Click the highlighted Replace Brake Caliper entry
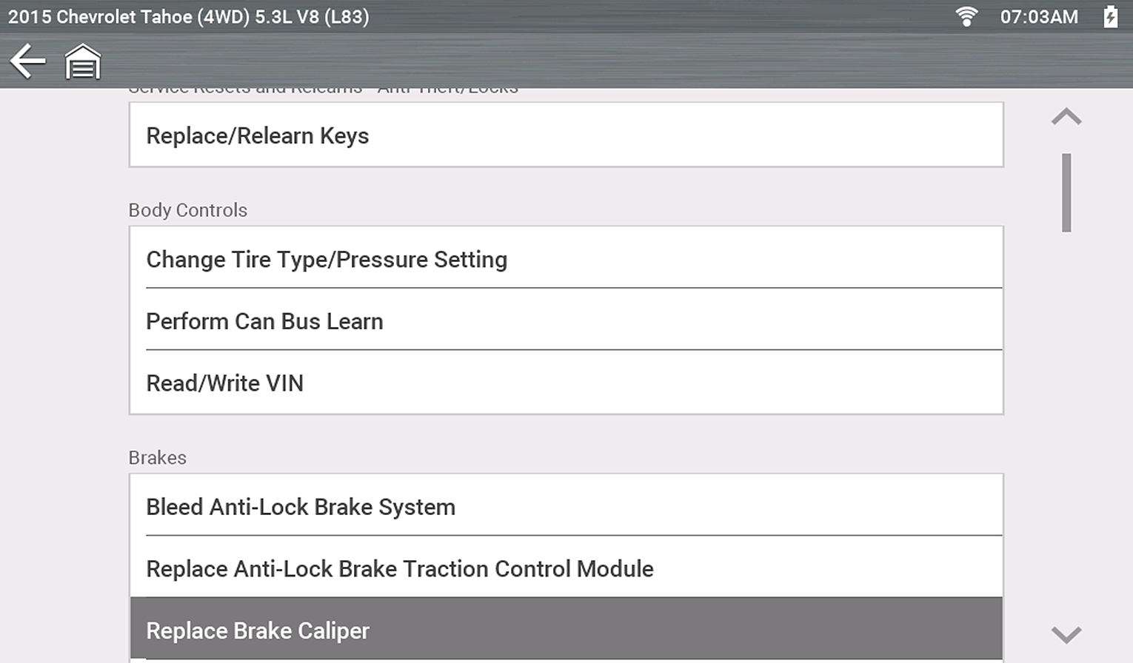The image size is (1133, 663). click(x=566, y=630)
